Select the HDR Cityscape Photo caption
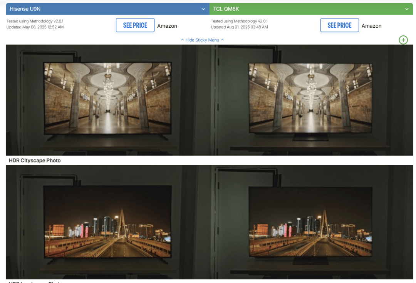Image resolution: width=416 pixels, height=283 pixels. 35,161
